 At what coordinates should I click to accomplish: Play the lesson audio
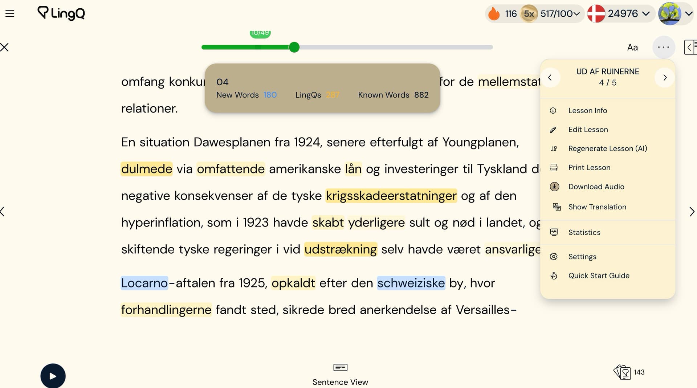point(53,376)
